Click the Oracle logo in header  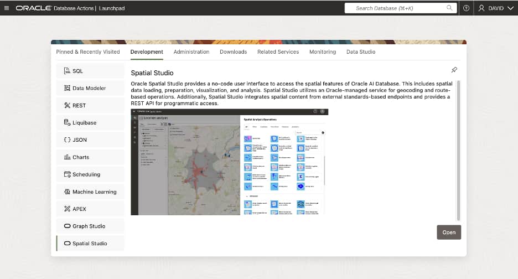click(33, 8)
